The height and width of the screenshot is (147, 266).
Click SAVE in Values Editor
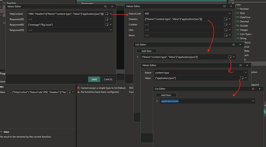pos(94,79)
